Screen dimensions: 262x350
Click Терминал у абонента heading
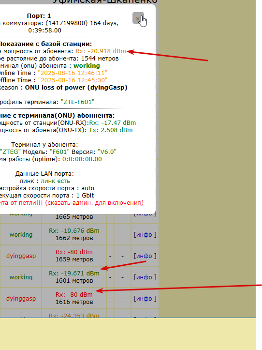point(44,145)
